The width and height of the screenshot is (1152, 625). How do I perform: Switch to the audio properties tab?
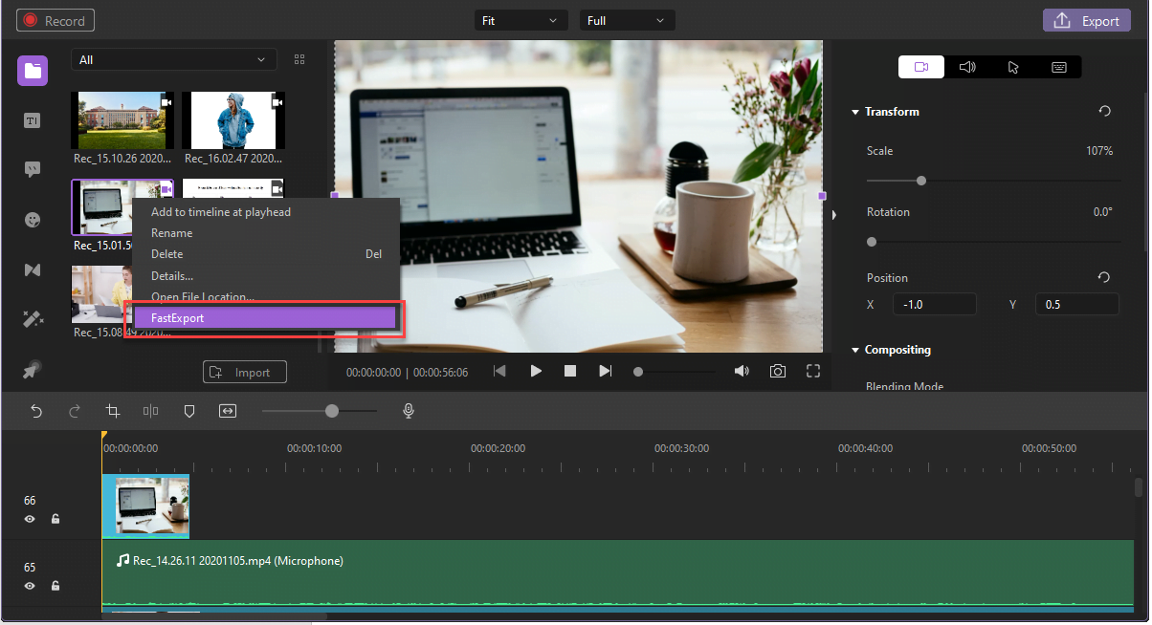pyautogui.click(x=967, y=67)
